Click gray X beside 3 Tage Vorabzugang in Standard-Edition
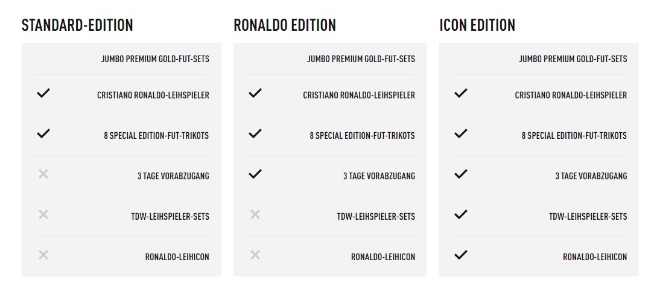Viewport: 657px width, 294px height. 43,174
